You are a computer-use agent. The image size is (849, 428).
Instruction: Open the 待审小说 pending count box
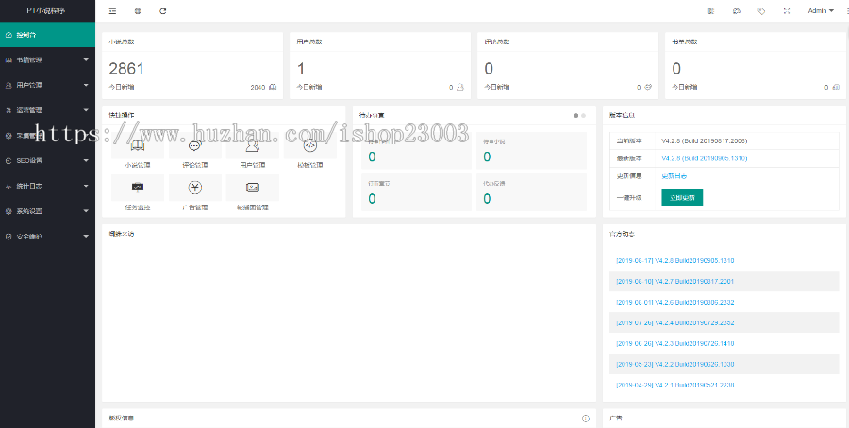pos(531,151)
